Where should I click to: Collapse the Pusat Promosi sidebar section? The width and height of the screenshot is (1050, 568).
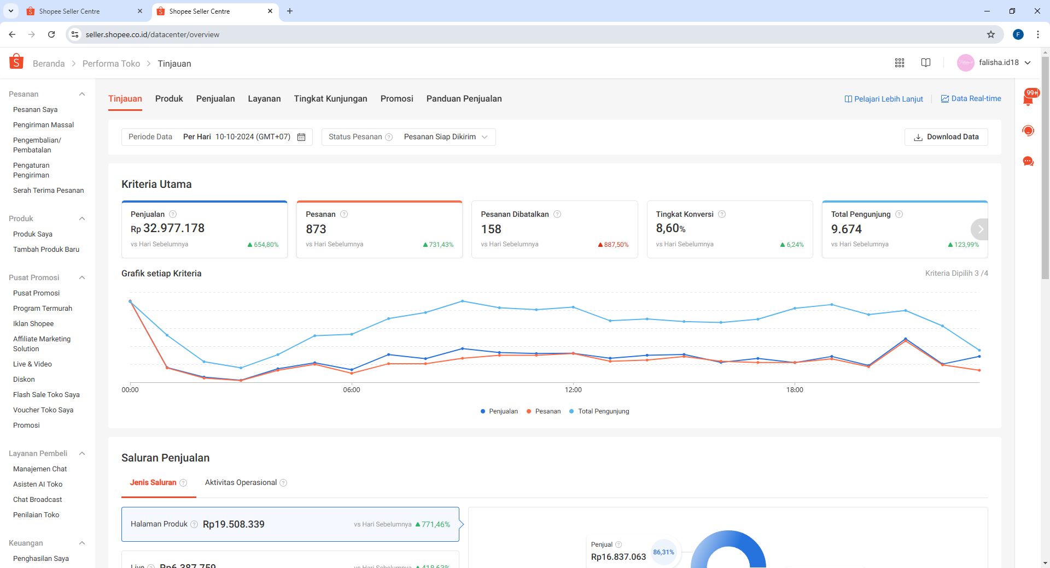coord(82,277)
